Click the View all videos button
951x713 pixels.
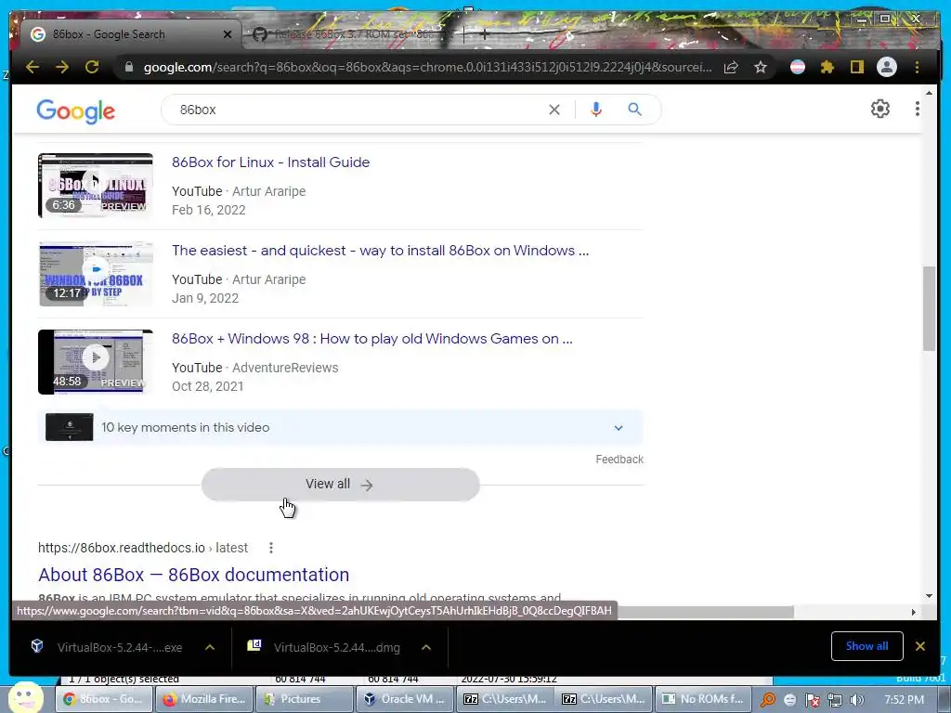340,485
